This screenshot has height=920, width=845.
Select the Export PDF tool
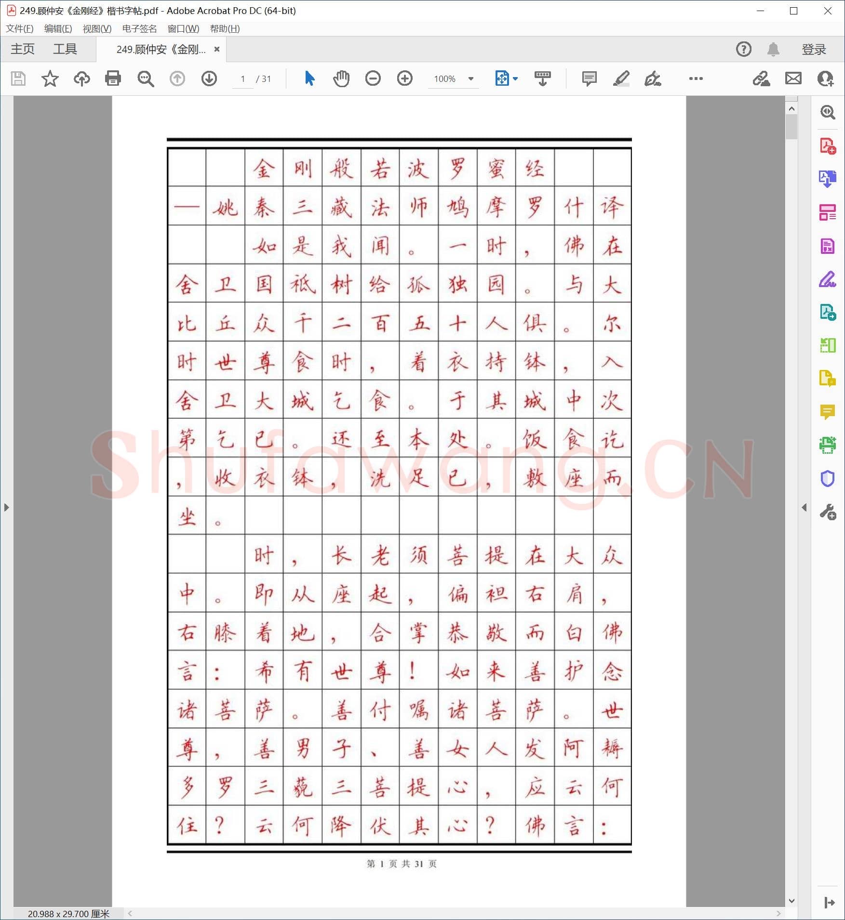tap(828, 179)
